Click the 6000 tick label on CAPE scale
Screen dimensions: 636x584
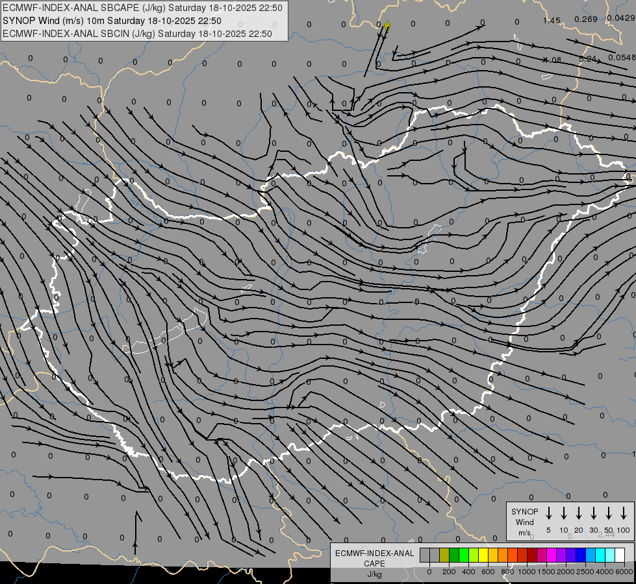pos(625,572)
